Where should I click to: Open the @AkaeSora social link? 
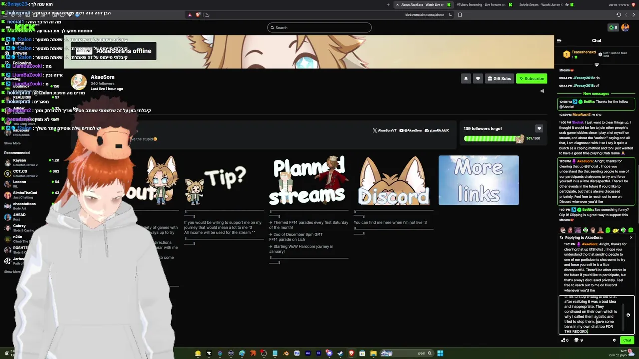(410, 130)
